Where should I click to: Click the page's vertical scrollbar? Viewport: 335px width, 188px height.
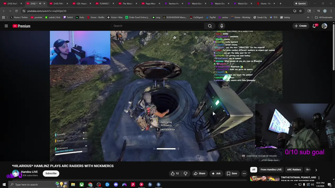click(333, 47)
